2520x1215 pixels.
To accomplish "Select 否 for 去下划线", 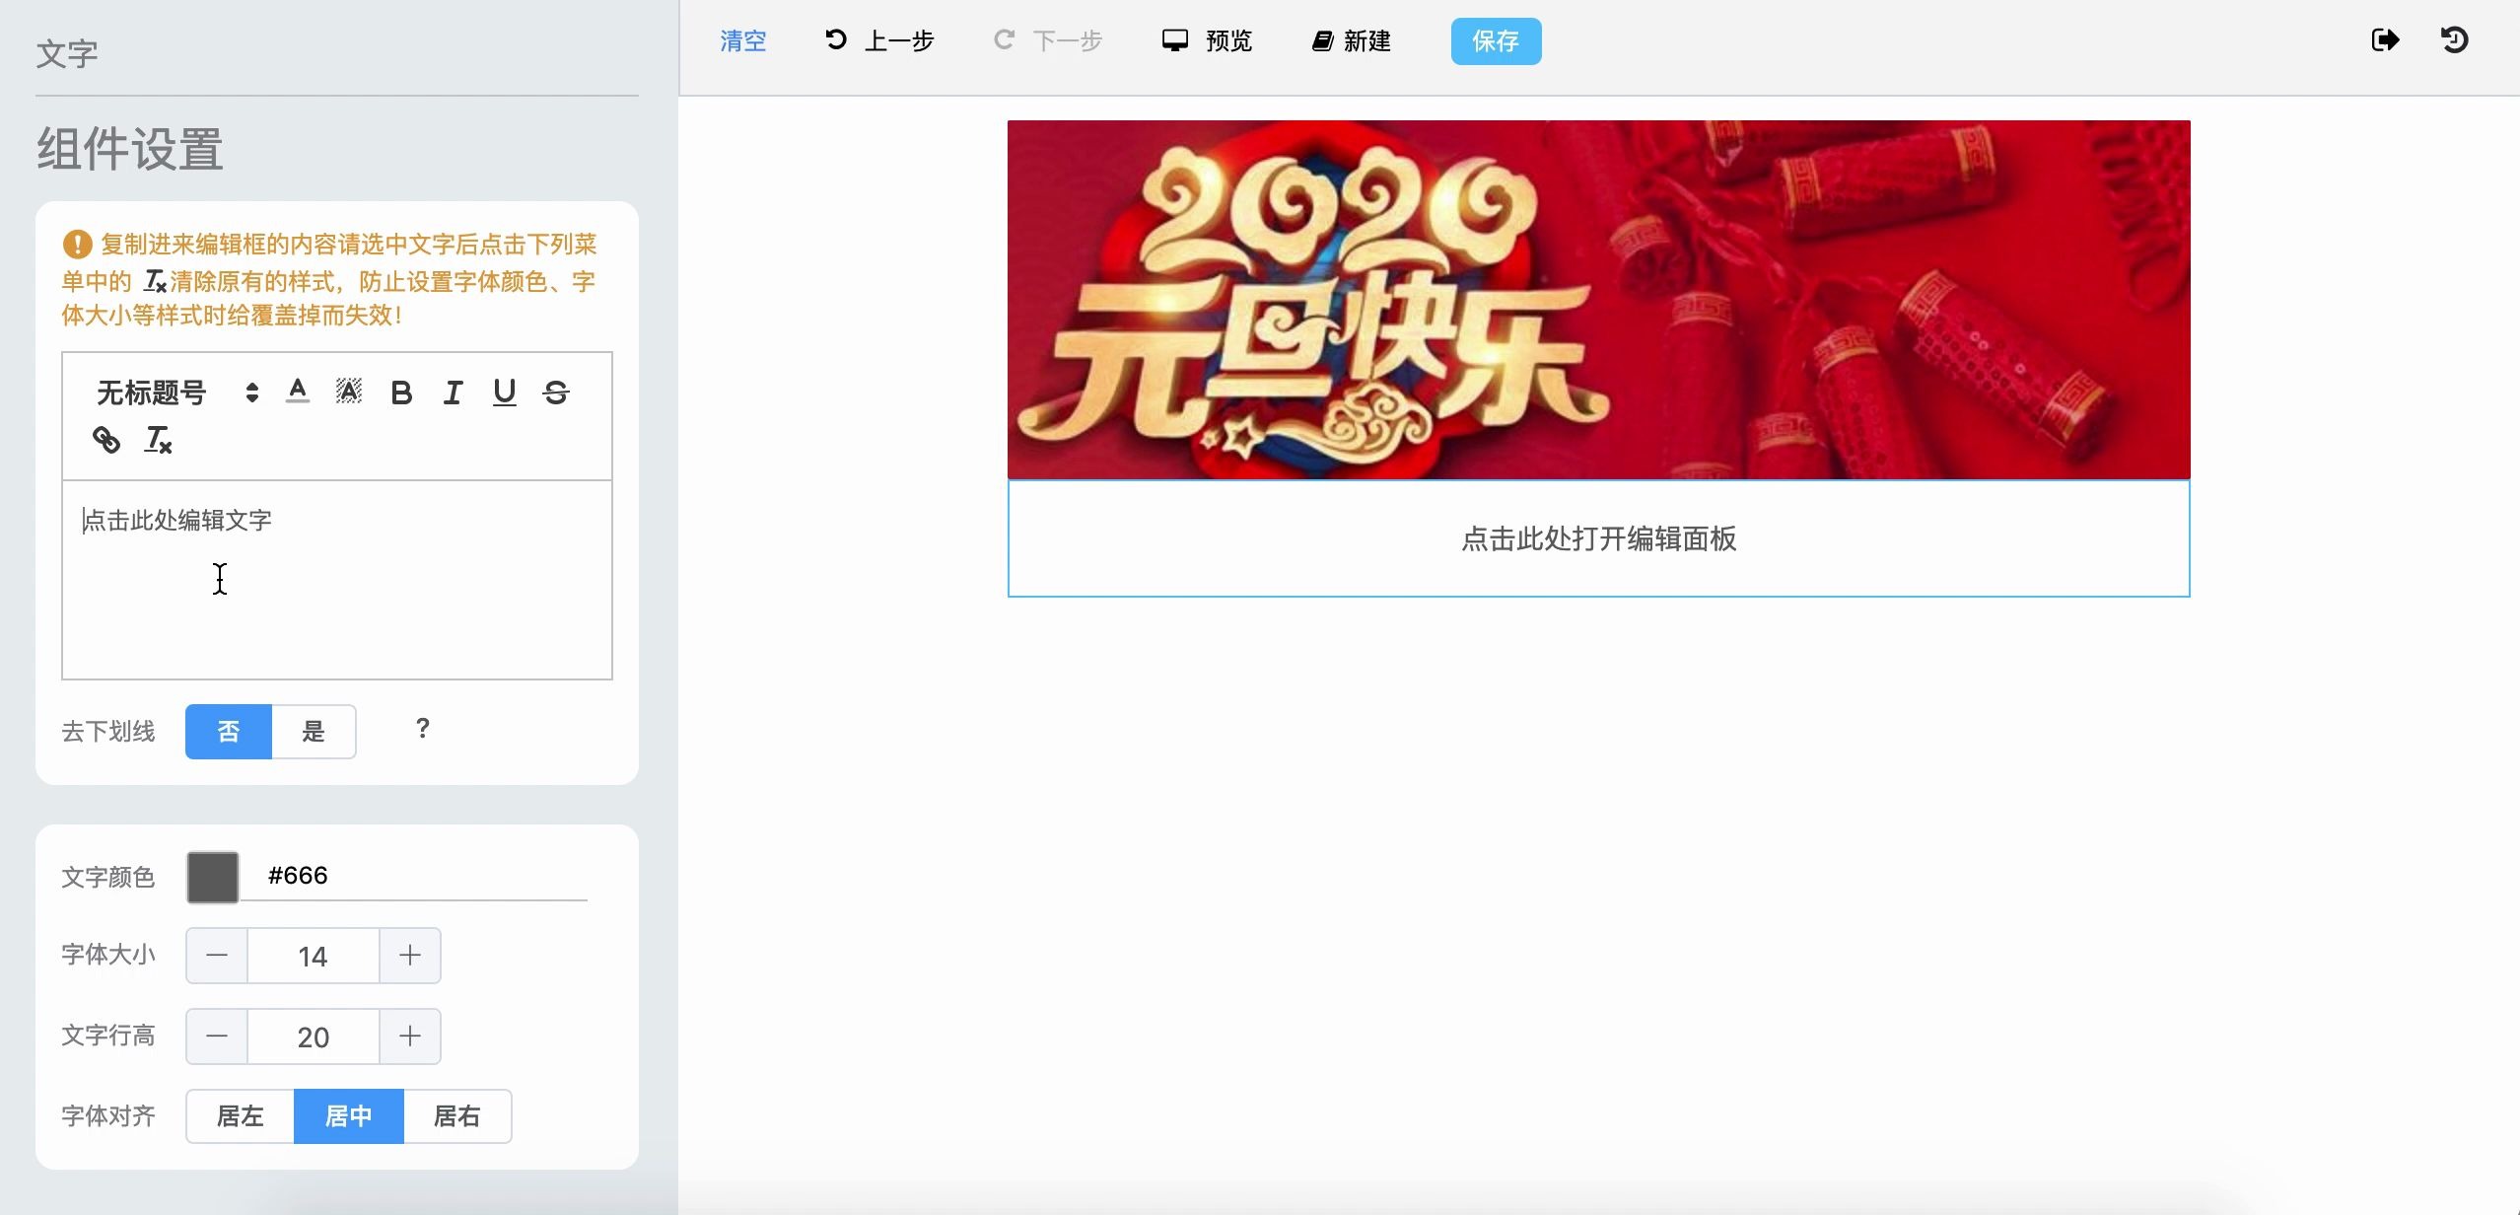I will [x=229, y=732].
